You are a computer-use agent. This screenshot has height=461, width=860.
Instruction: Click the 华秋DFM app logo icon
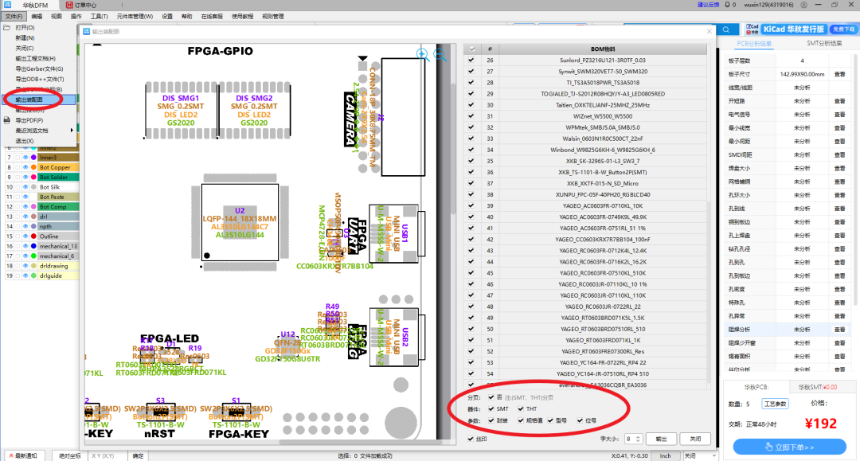(8, 5)
